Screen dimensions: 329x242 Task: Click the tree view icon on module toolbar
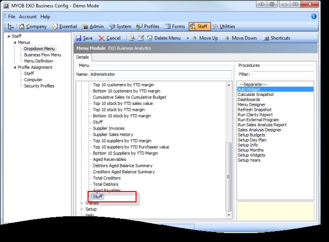(x=10, y=27)
